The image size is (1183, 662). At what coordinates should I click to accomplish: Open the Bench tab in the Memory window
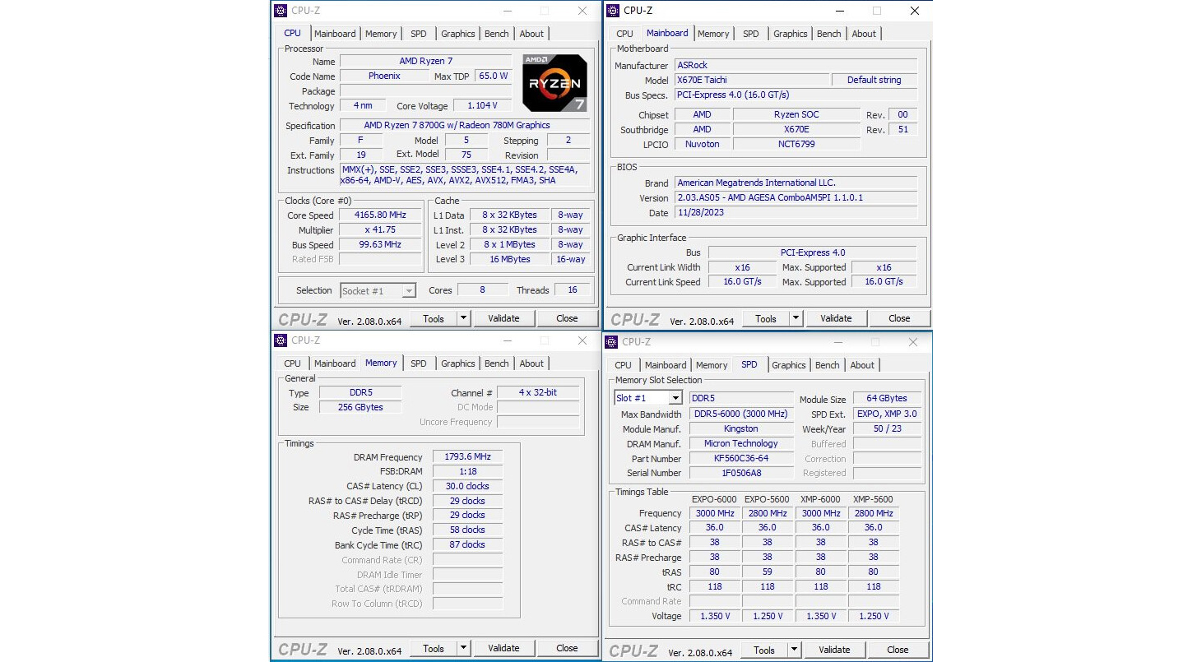click(497, 363)
